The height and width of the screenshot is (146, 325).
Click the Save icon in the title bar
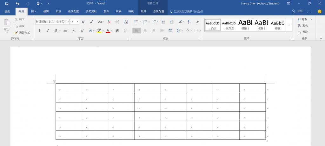[7, 3]
